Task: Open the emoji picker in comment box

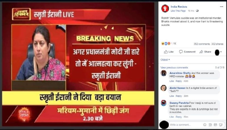Action: click(x=205, y=125)
